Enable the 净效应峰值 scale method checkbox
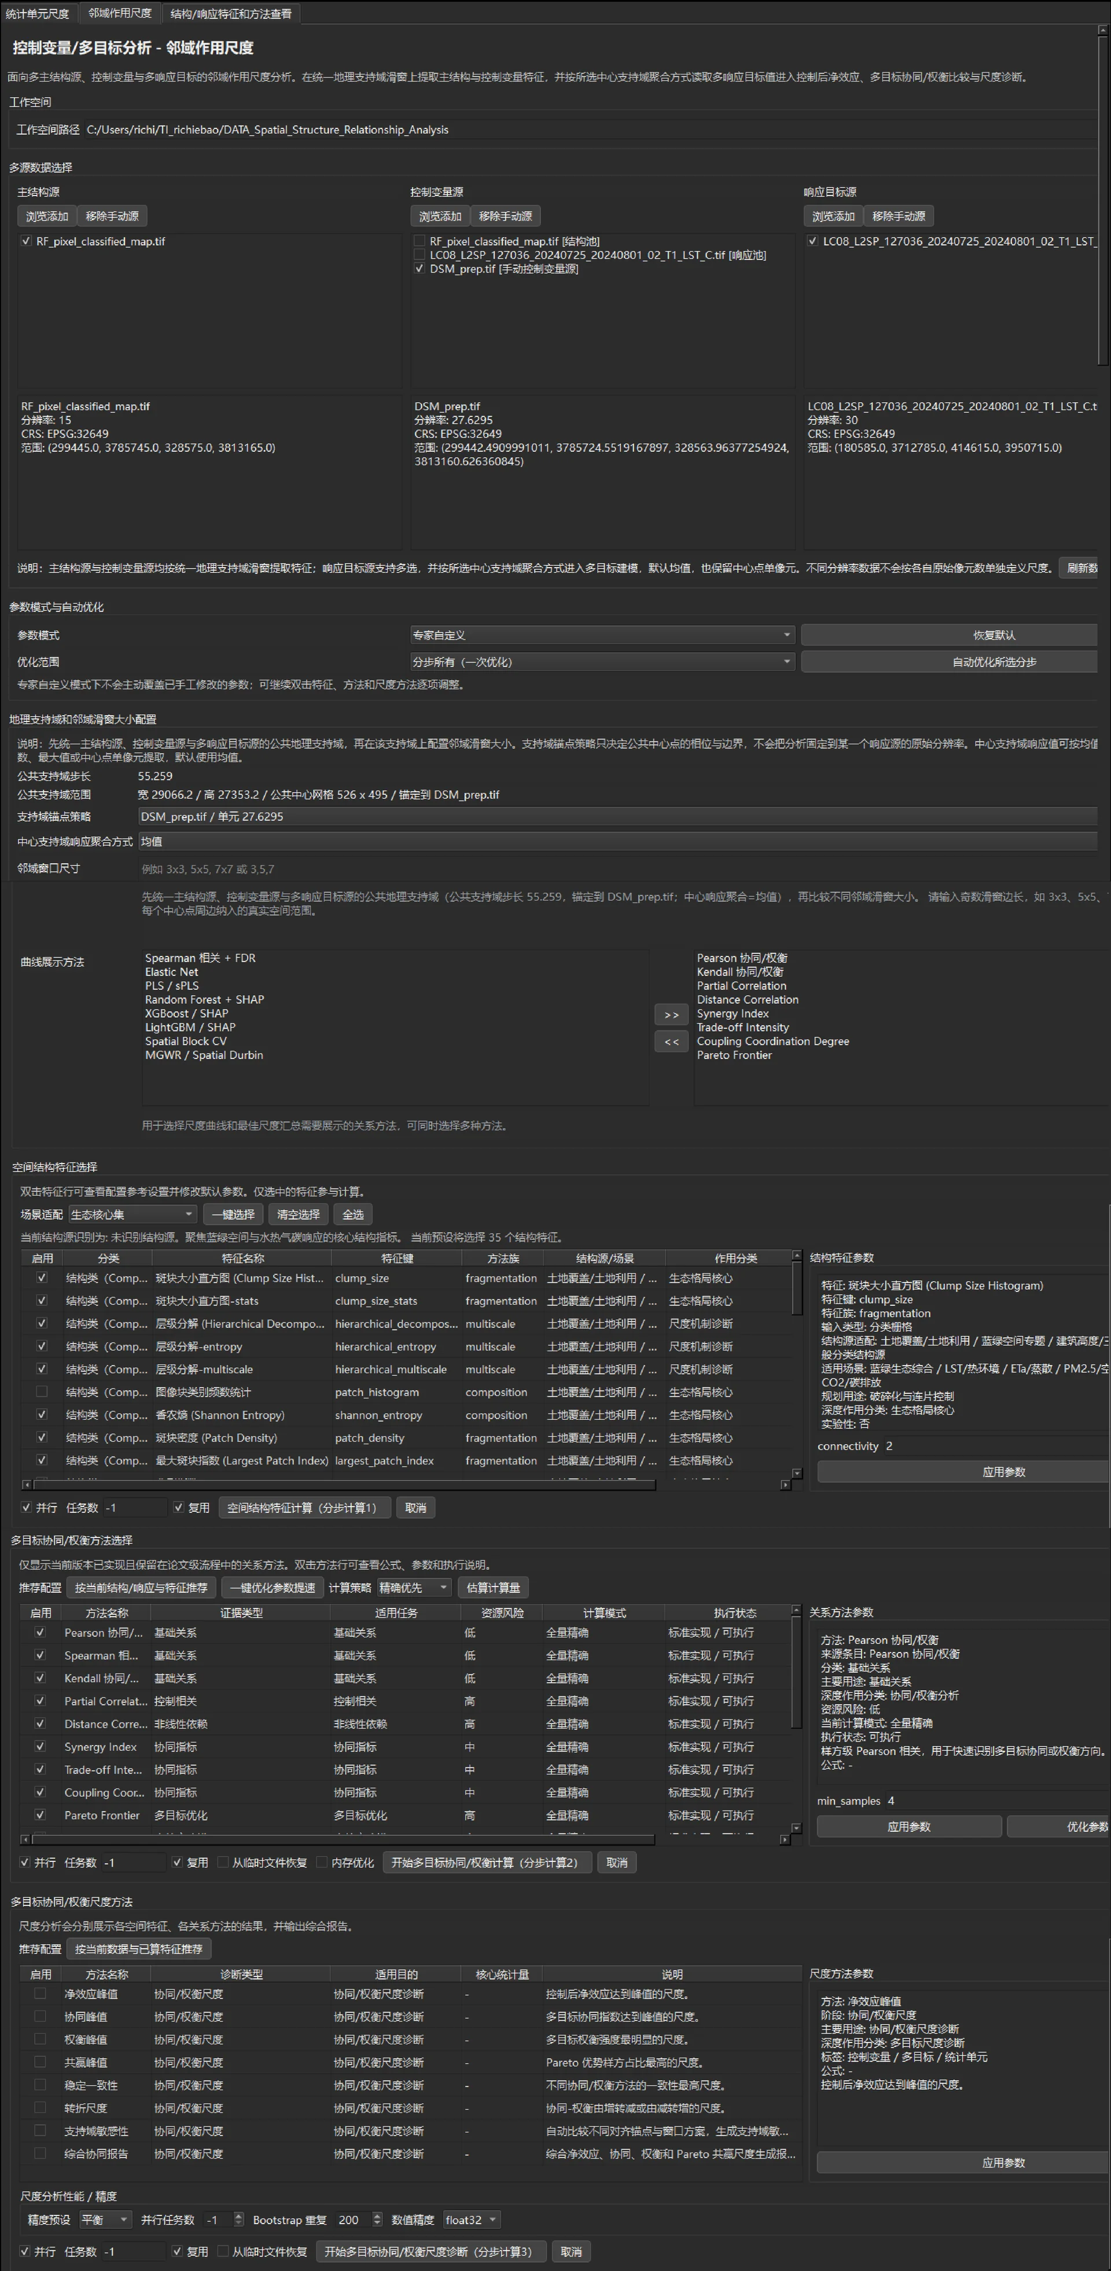This screenshot has width=1111, height=2271. pyautogui.click(x=40, y=1993)
